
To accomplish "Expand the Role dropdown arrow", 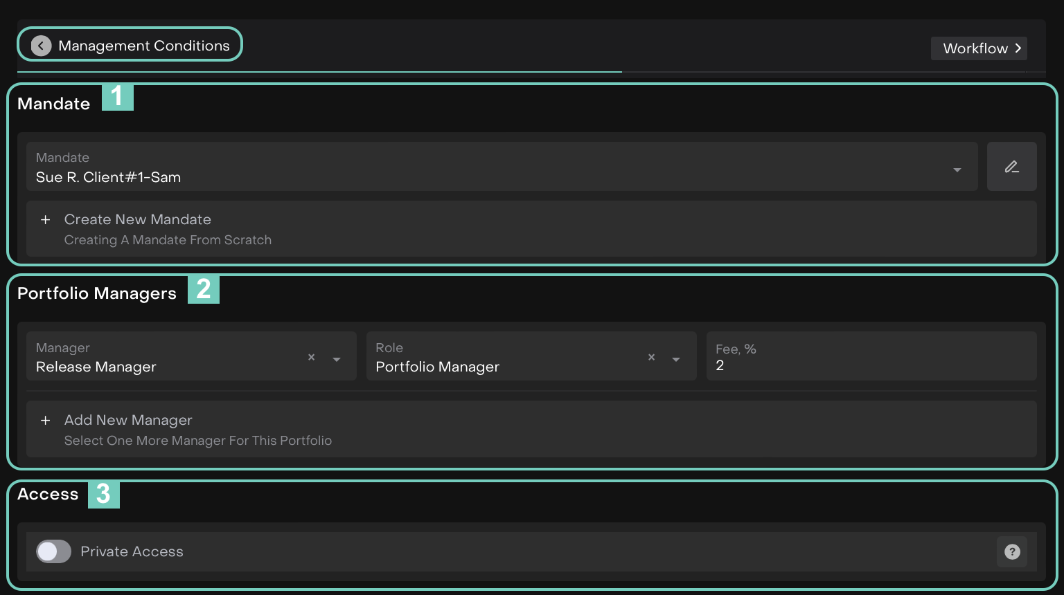I will [x=676, y=360].
